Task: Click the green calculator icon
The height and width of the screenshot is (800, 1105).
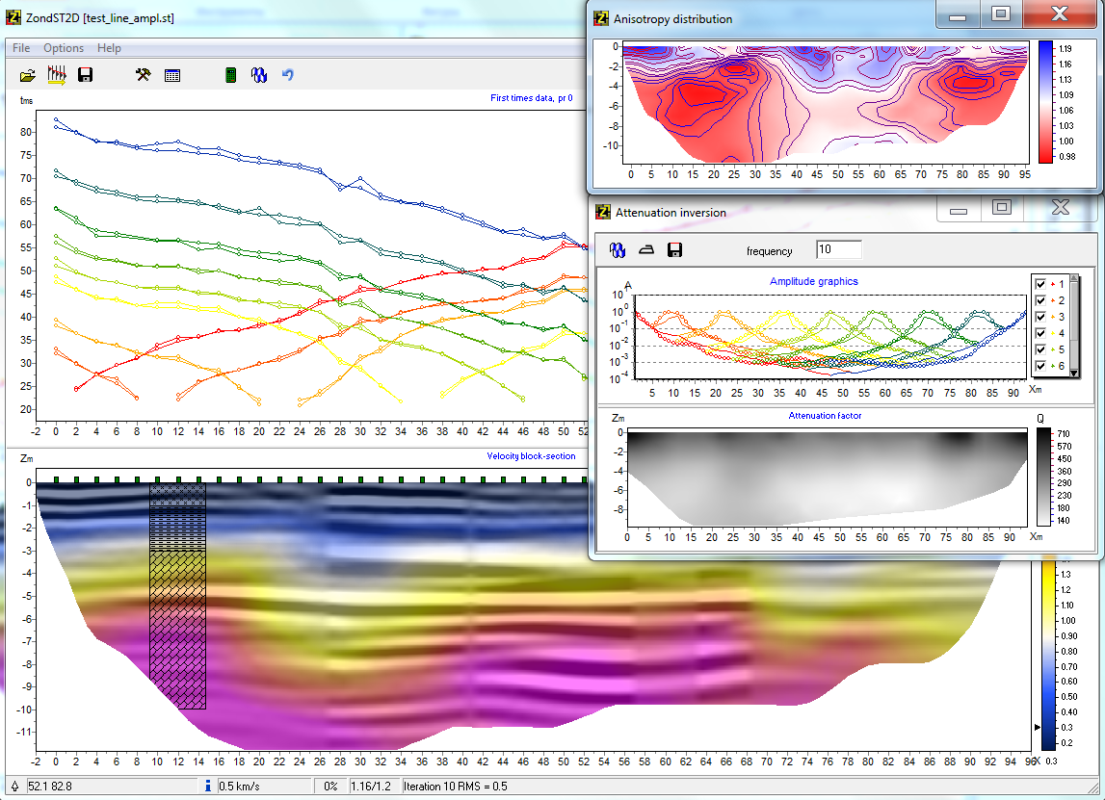Action: [x=230, y=75]
